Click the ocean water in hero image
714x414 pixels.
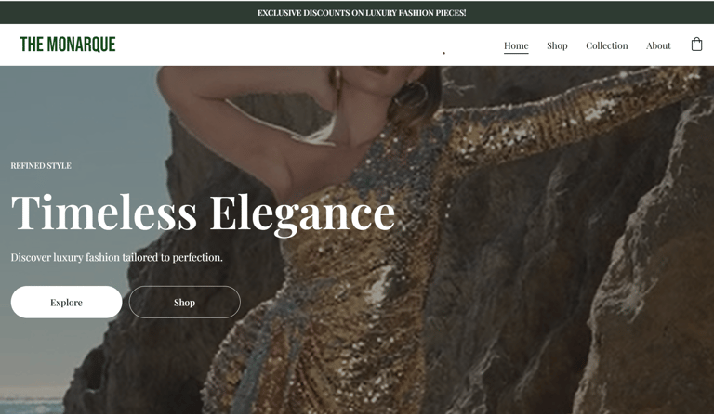point(31,406)
